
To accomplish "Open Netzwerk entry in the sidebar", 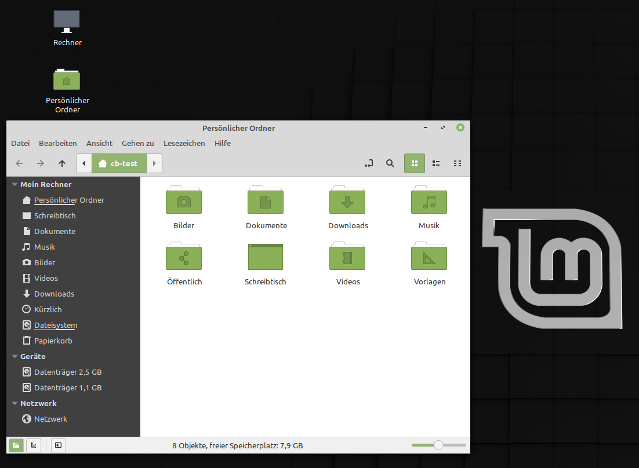I will pos(74,419).
